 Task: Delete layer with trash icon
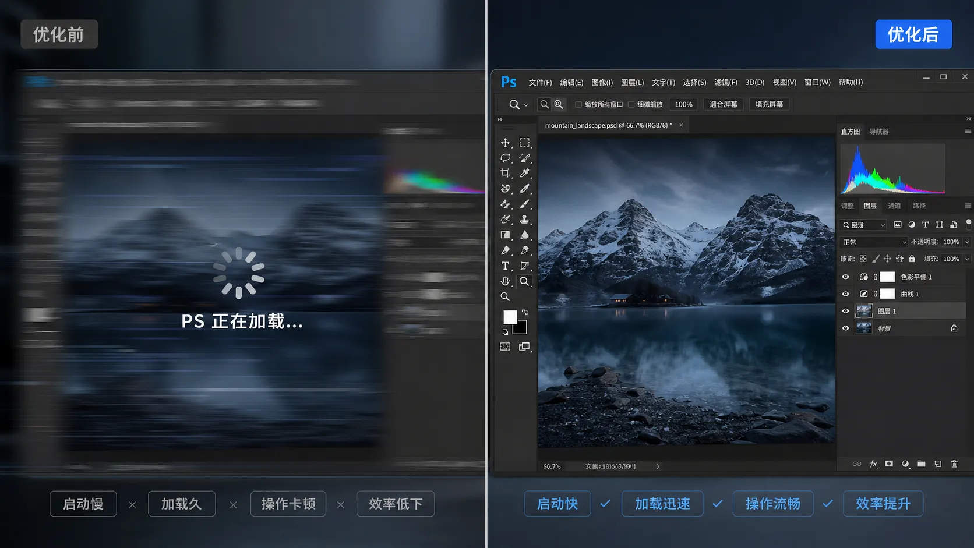click(x=954, y=464)
